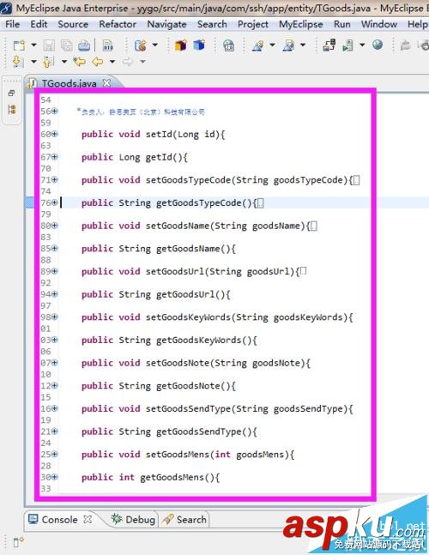Open Forward history dropdown arrow
429x555 pixels.
click(x=142, y=62)
